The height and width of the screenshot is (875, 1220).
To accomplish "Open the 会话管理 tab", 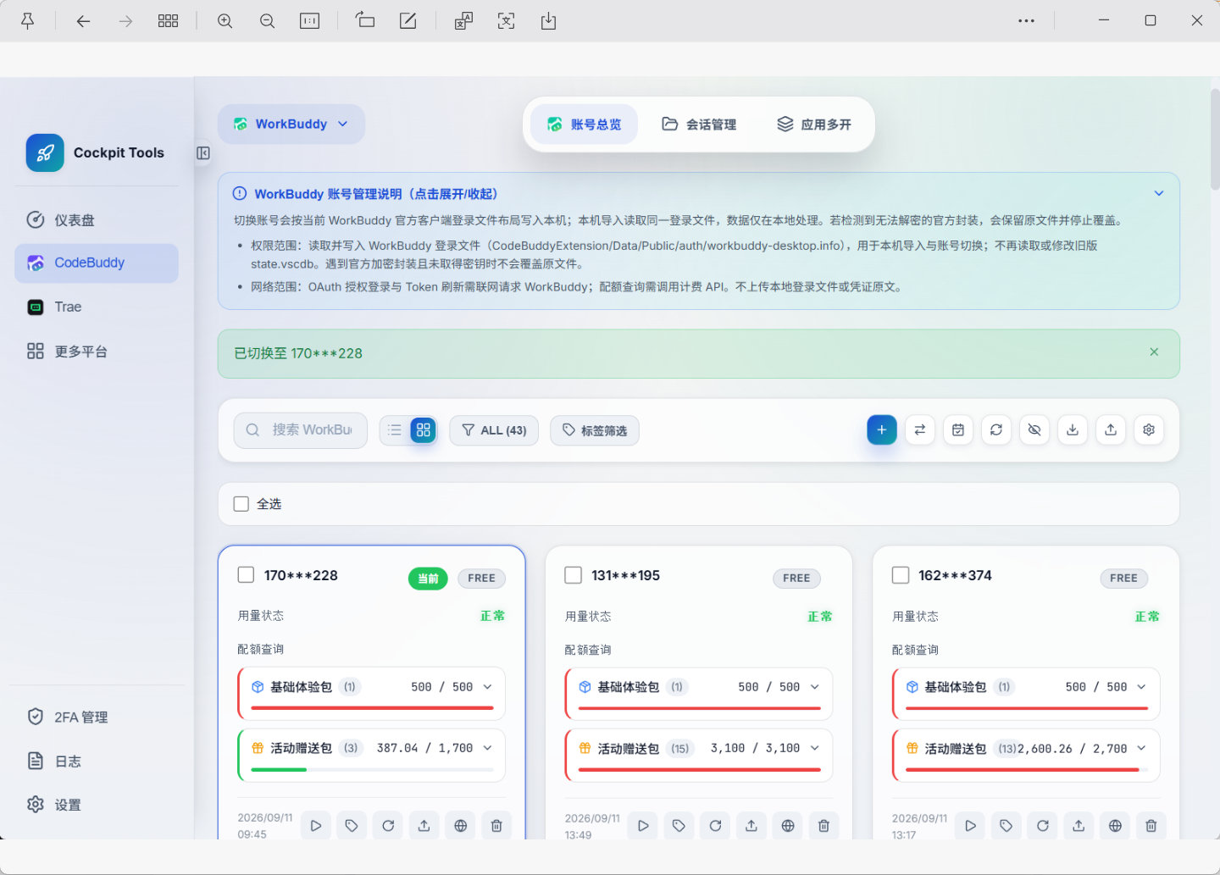I will coord(699,125).
